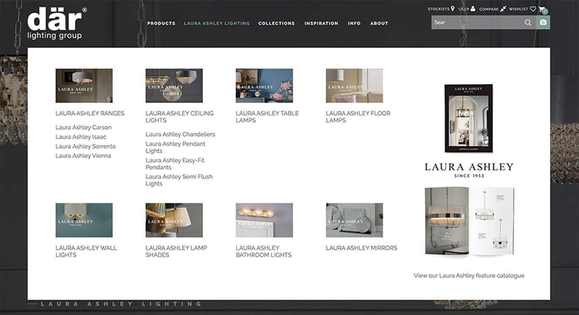The height and width of the screenshot is (315, 579).
Task: Open the Wishlist heart icon
Action: pyautogui.click(x=533, y=9)
